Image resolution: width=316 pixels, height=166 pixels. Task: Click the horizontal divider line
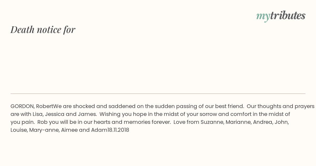158,94
